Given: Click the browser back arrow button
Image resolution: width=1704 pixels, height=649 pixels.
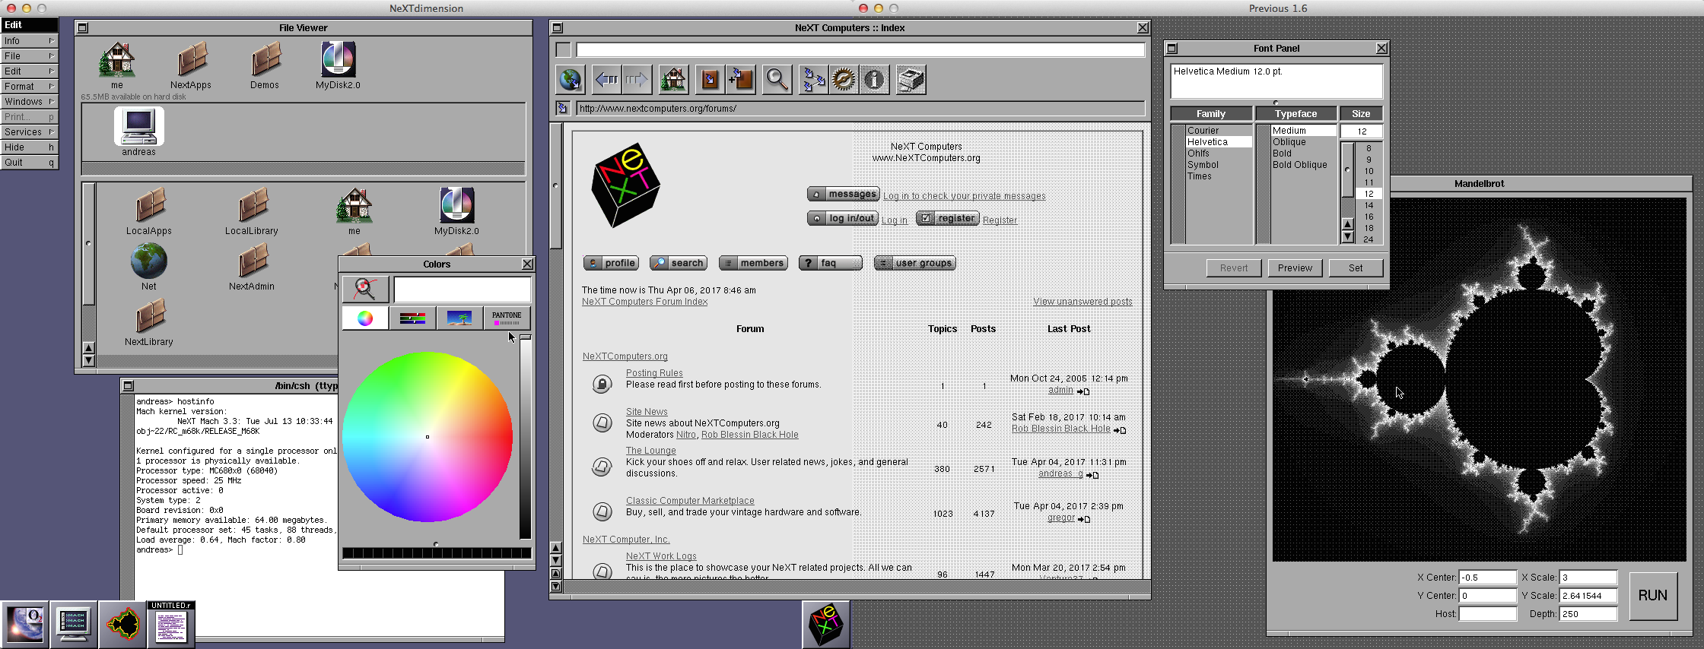Looking at the screenshot, I should 606,80.
